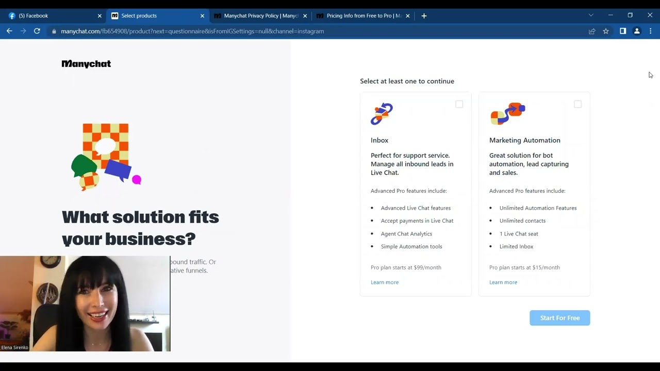Click the address bar URL
This screenshot has height=371, width=660.
coord(192,31)
